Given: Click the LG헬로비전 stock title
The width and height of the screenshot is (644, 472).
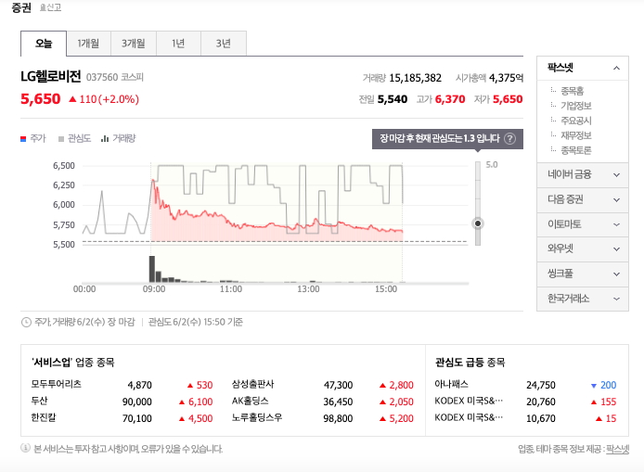Looking at the screenshot, I should (51, 77).
